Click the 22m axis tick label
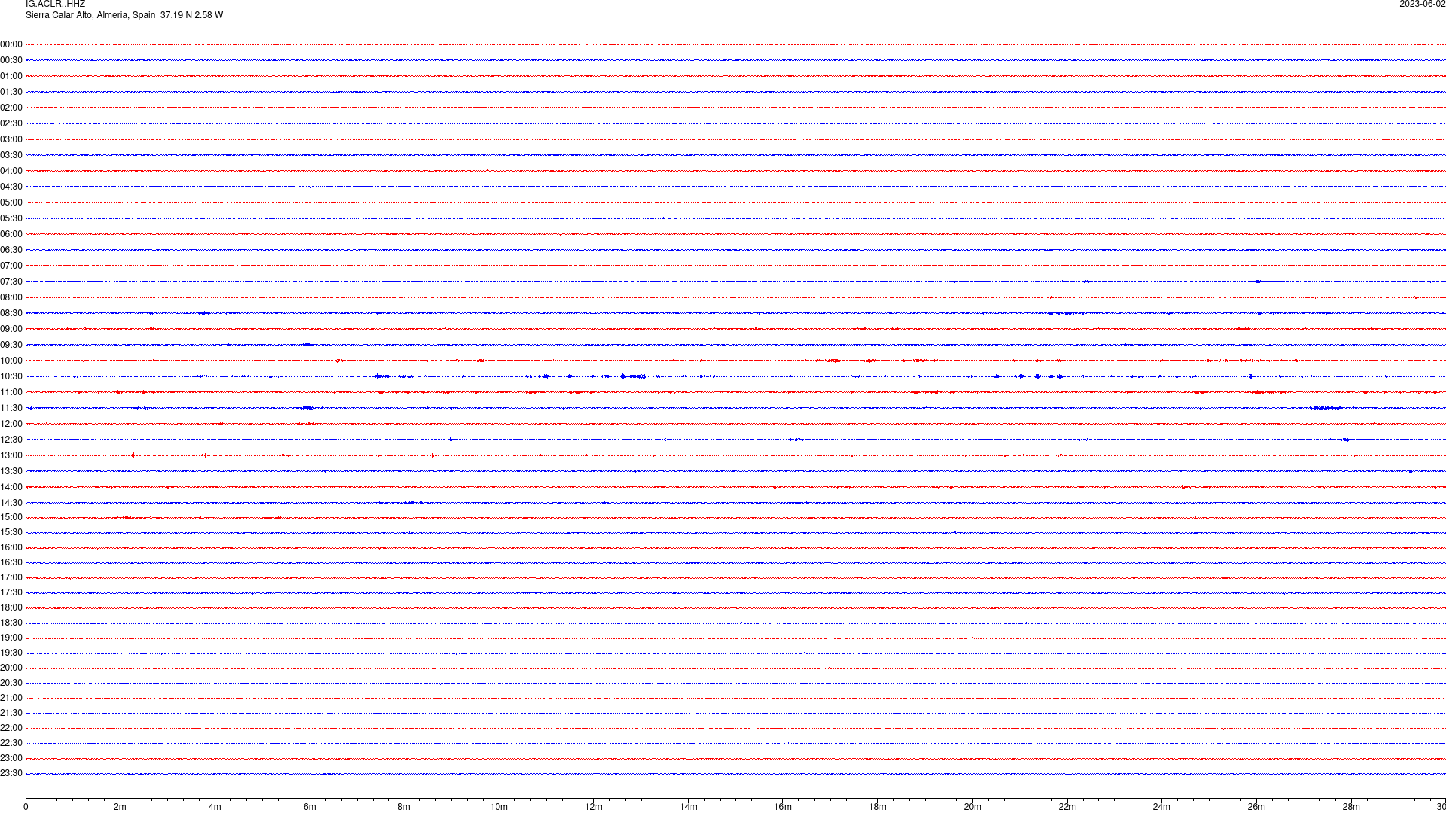Viewport: 1446px width, 813px height. pyautogui.click(x=1067, y=807)
